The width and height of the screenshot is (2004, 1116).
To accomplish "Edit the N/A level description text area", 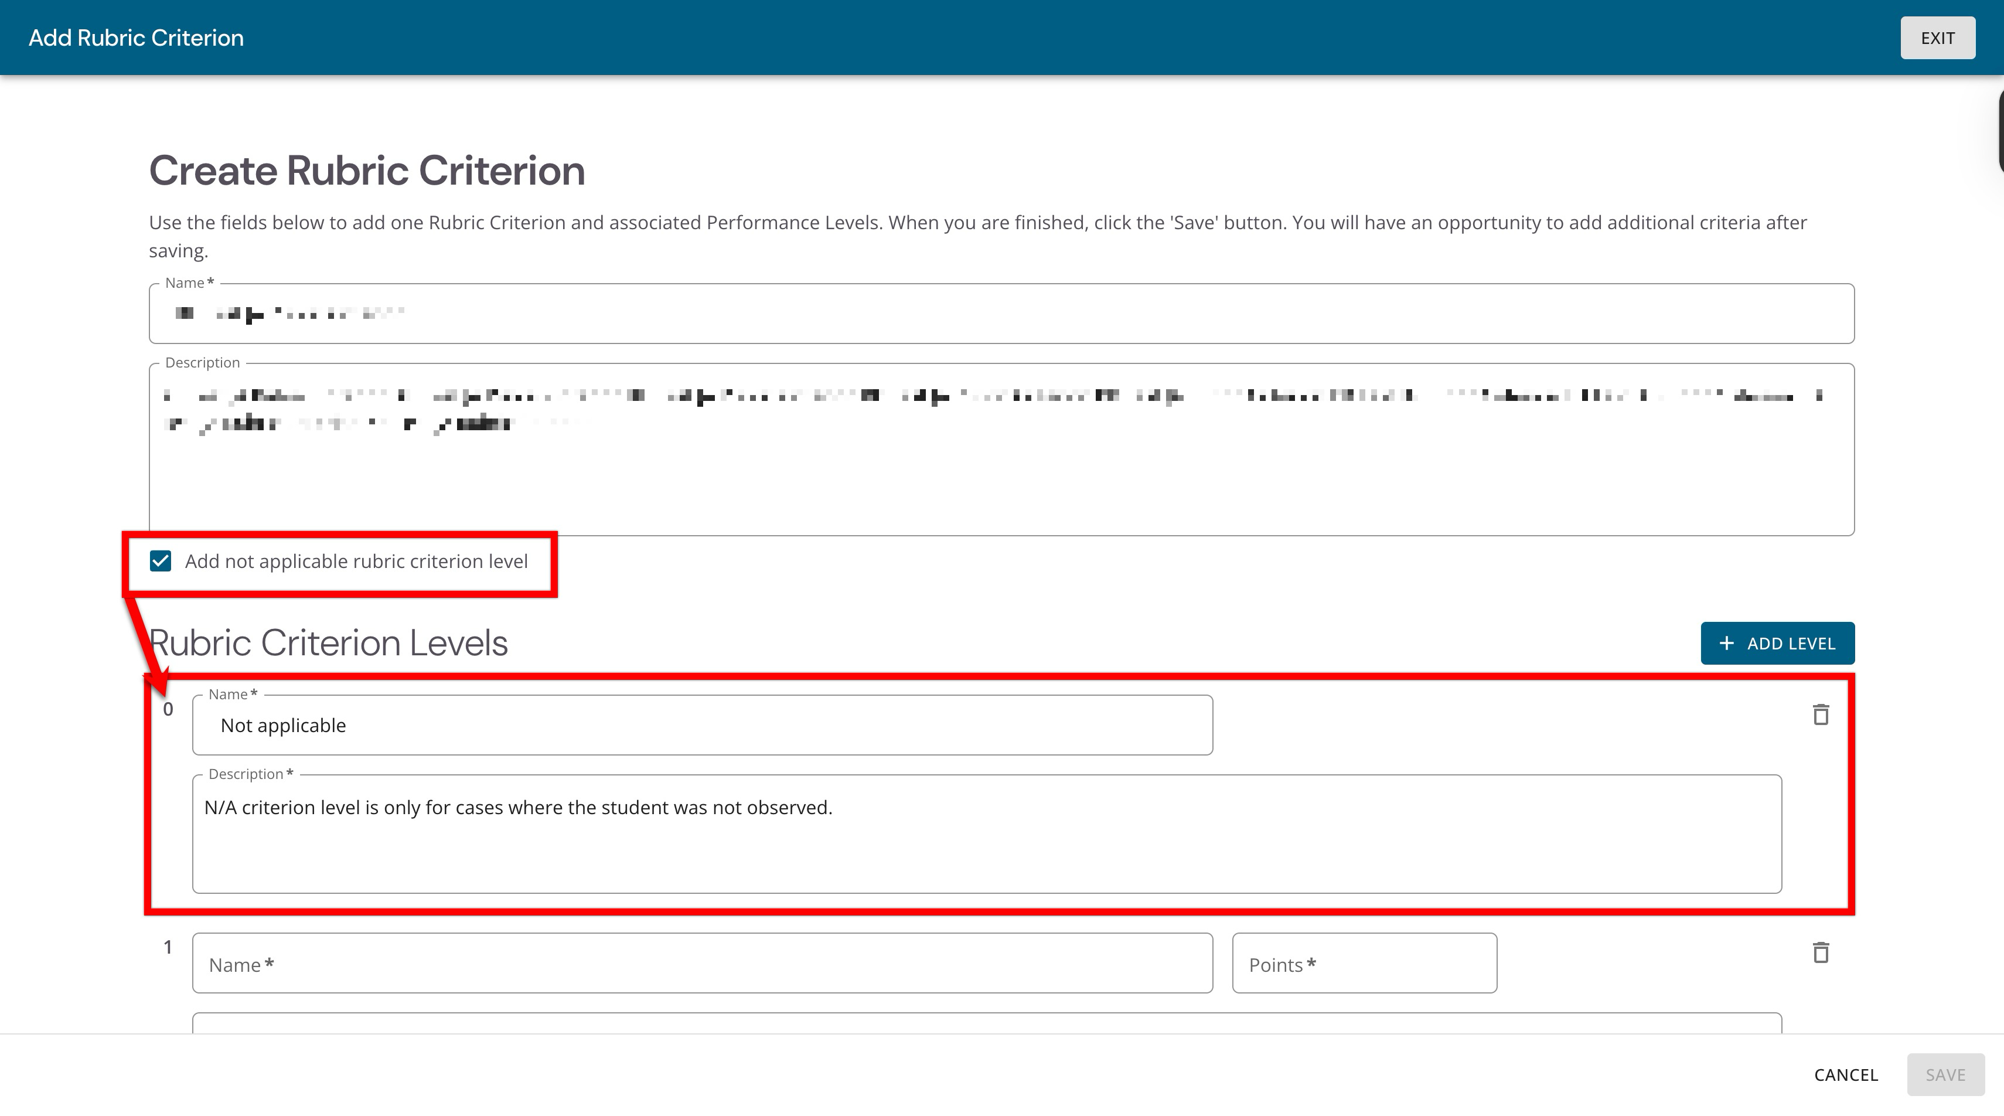I will [x=986, y=834].
